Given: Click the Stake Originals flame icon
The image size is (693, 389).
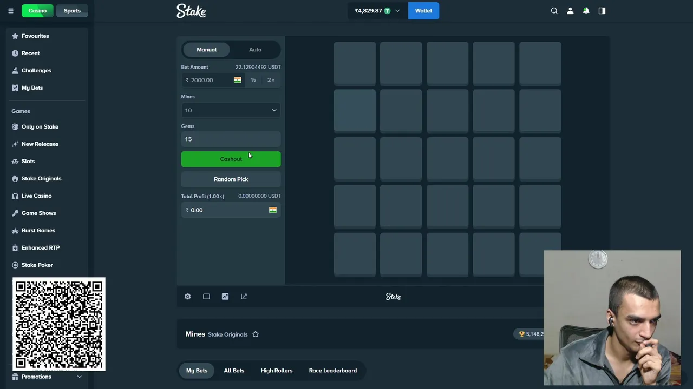Looking at the screenshot, I should [x=15, y=178].
